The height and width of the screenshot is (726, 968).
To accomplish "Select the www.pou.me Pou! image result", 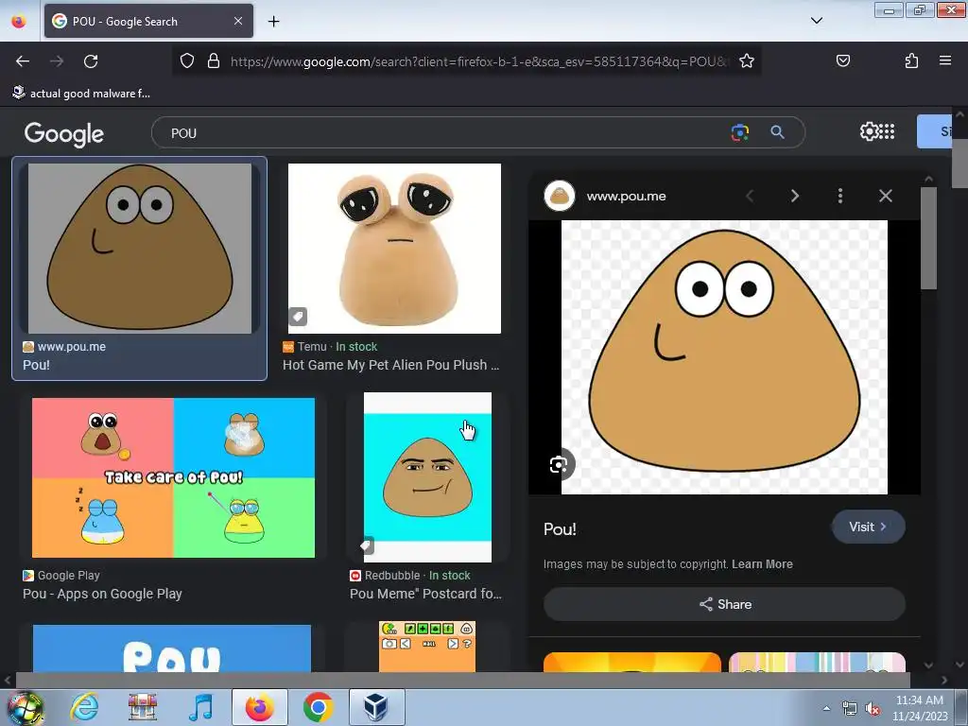I will [140, 249].
